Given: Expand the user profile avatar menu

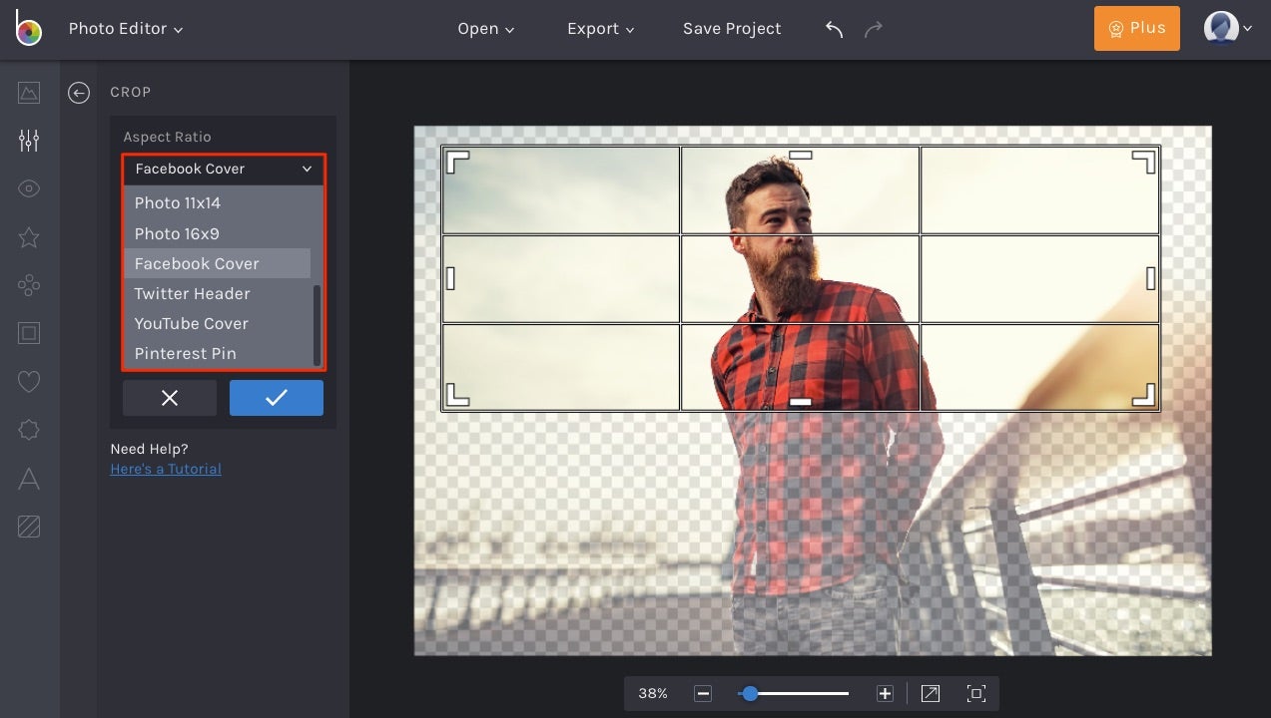Looking at the screenshot, I should (1227, 29).
